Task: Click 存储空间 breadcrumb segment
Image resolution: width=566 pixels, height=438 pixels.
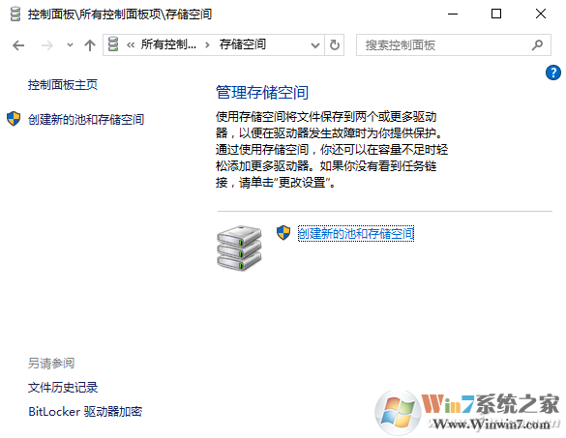Action: tap(243, 44)
